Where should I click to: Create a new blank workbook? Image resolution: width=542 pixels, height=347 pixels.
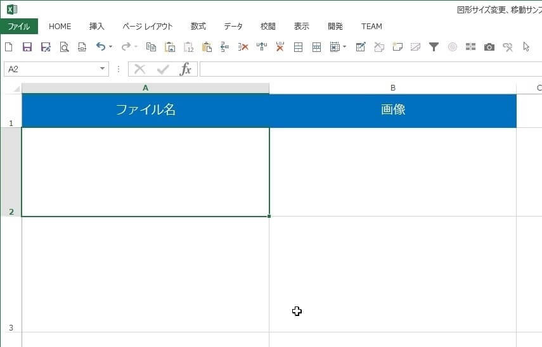click(9, 47)
